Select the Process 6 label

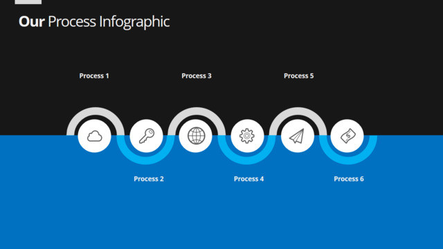point(349,178)
